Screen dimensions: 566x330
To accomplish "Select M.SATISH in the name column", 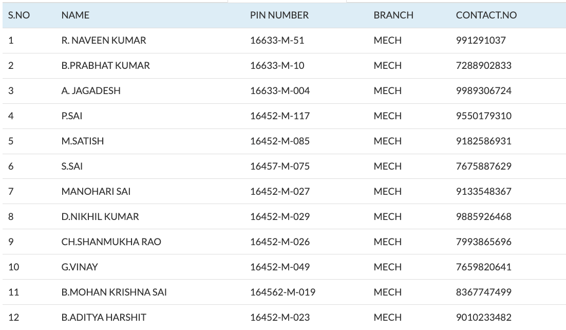I will pos(83,141).
